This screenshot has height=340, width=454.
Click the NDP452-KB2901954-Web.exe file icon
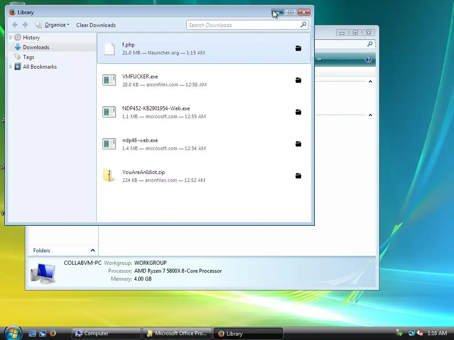click(109, 112)
